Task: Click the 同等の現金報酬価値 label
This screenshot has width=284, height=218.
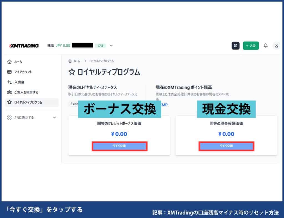Action: coord(226,123)
